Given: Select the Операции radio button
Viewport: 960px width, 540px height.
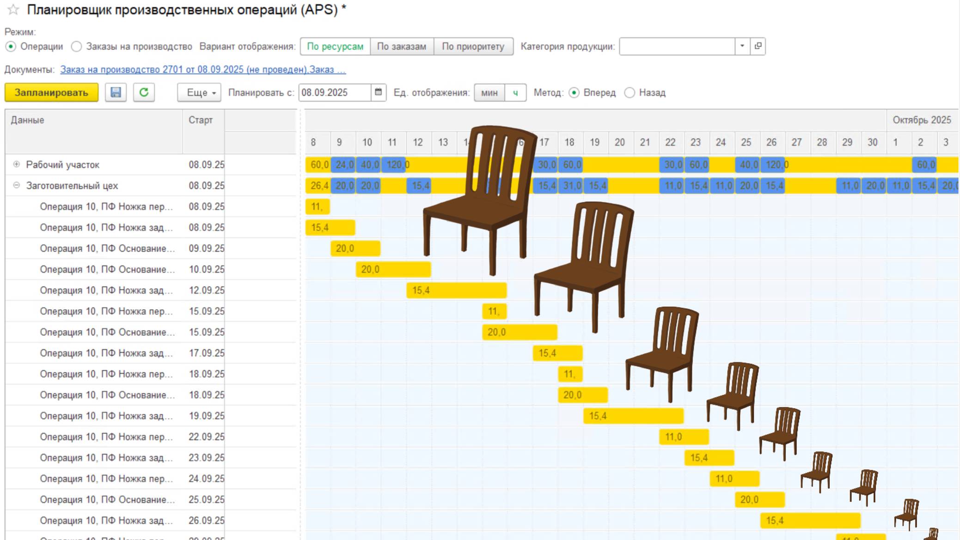Looking at the screenshot, I should coord(11,47).
